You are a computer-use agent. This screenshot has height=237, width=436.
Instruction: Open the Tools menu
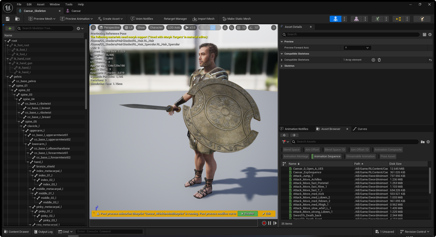tap(69, 4)
